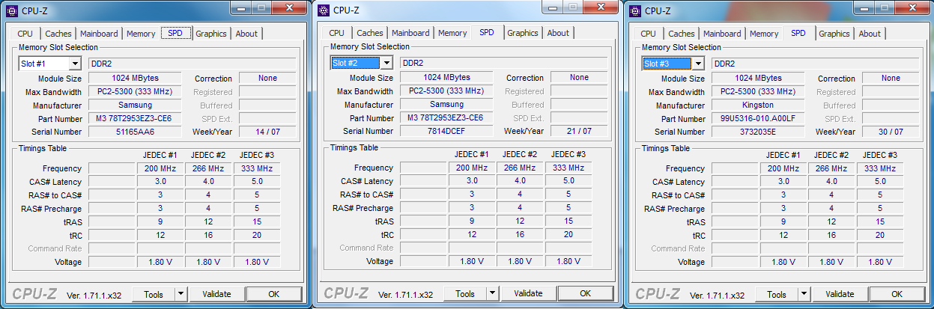
Task: Open Caches tab in the Slot #2 window
Action: tap(370, 33)
